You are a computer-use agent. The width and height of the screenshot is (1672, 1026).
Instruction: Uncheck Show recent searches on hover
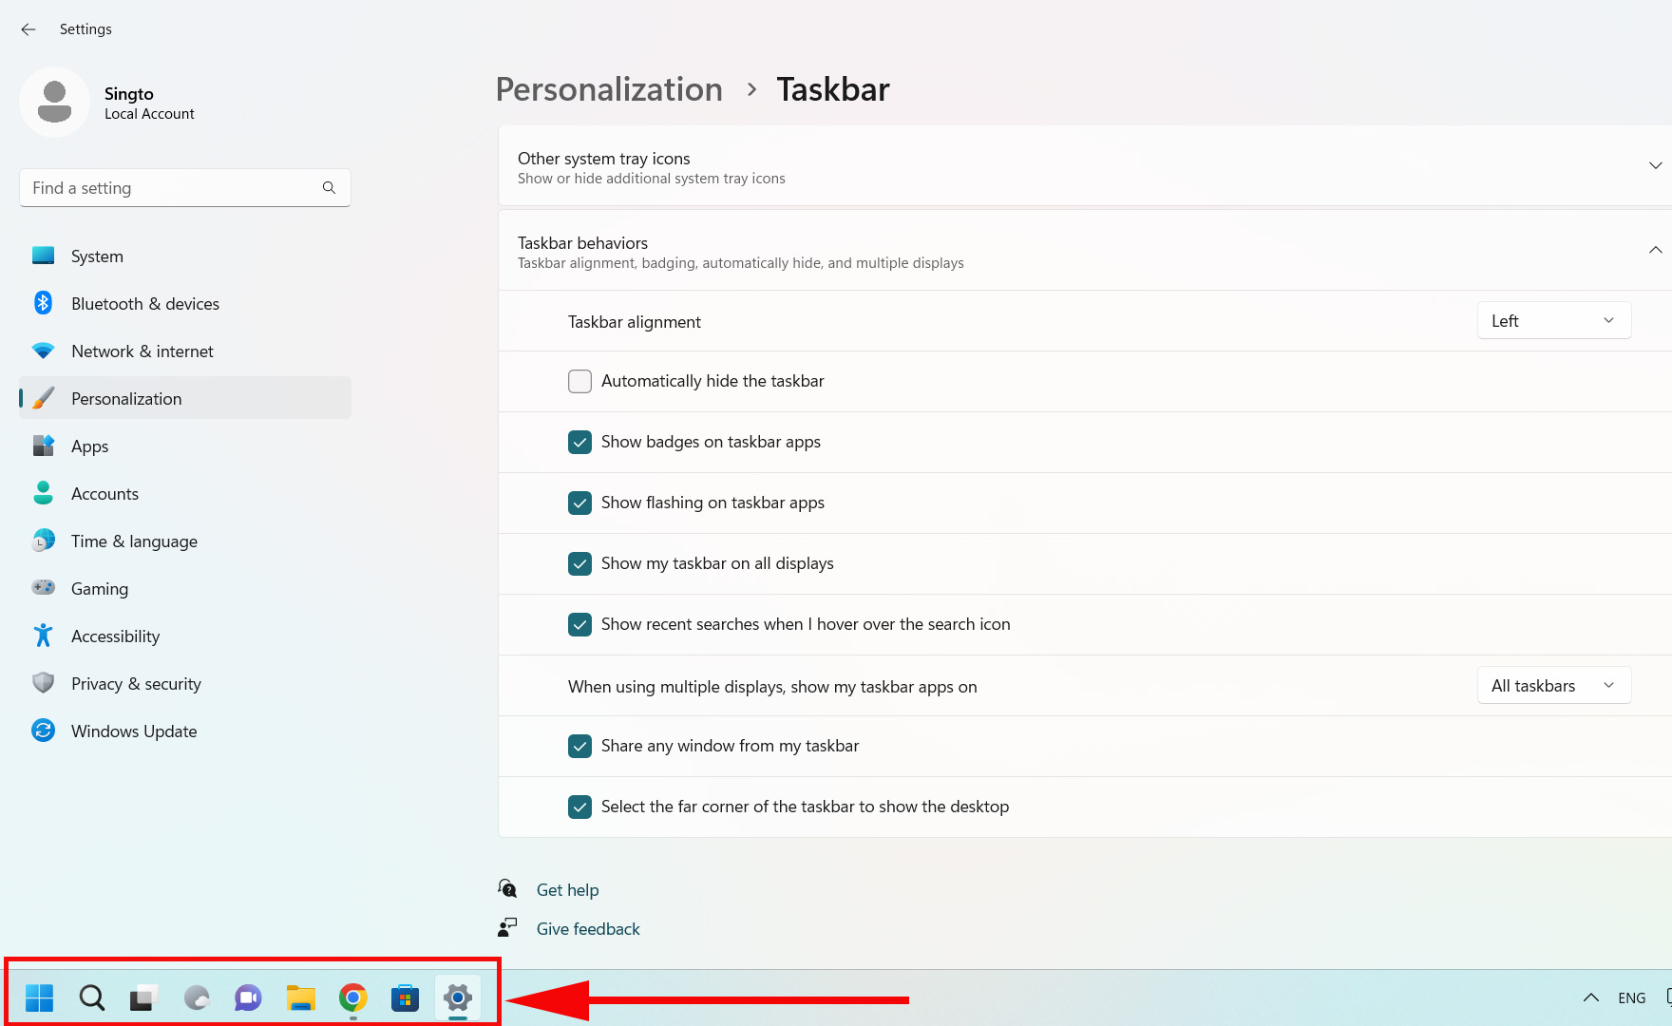(579, 624)
